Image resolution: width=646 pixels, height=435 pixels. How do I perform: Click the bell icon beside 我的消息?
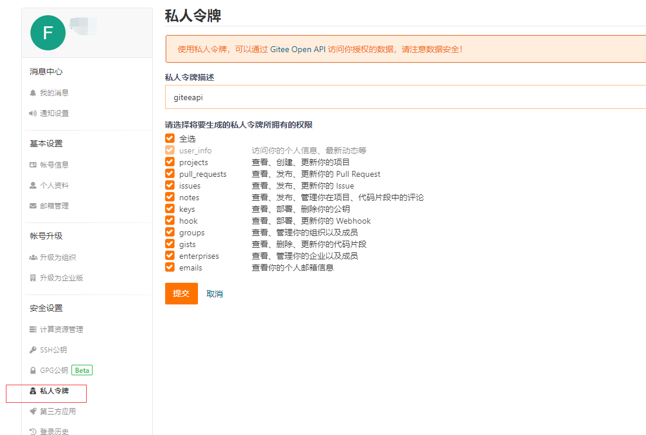pyautogui.click(x=33, y=92)
